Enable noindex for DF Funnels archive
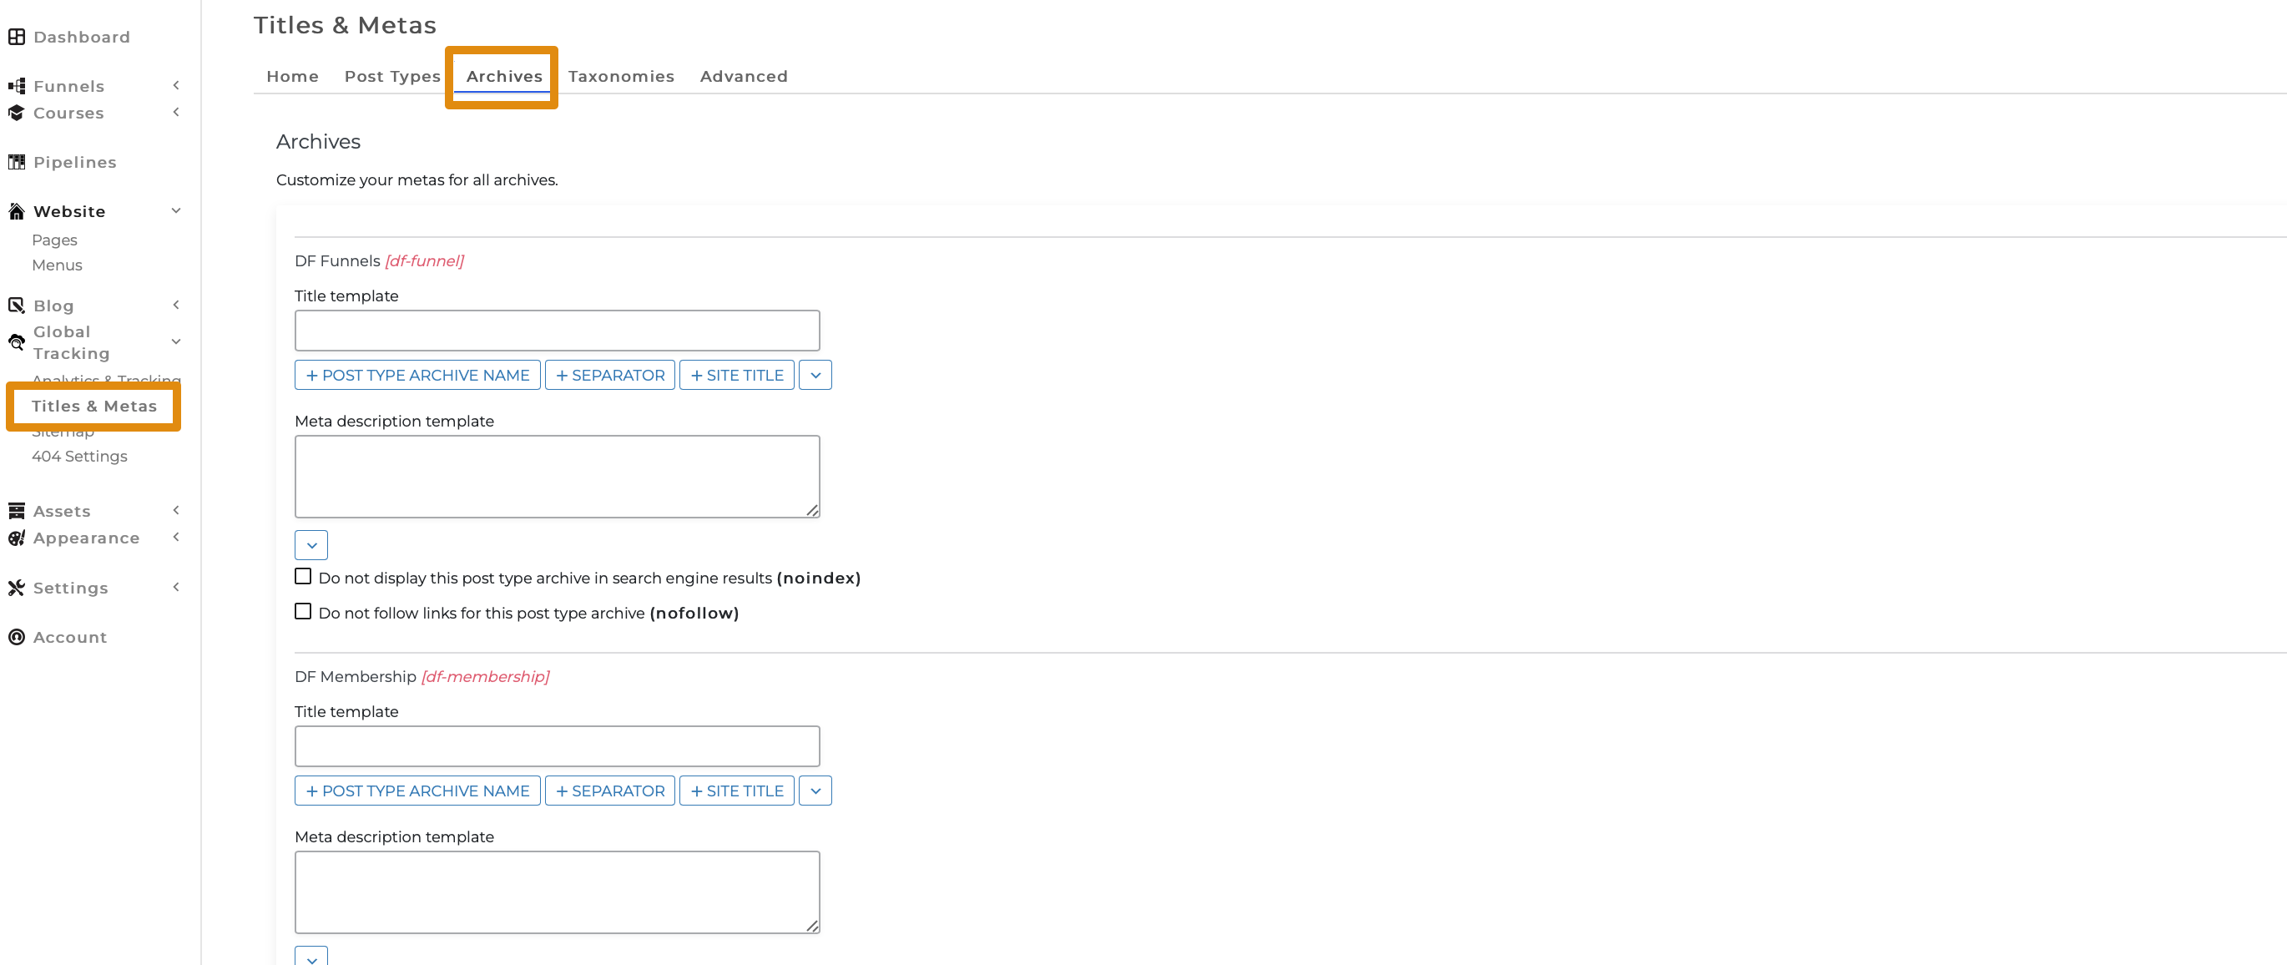This screenshot has height=965, width=2287. pos(303,576)
